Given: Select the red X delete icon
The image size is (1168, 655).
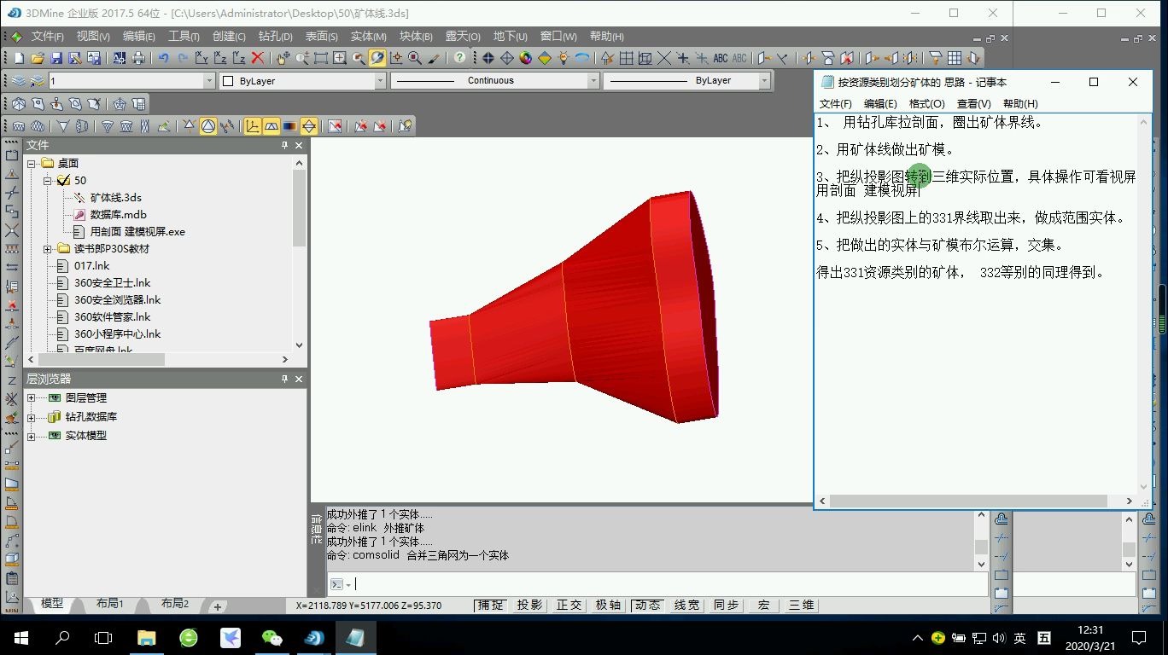Looking at the screenshot, I should (258, 57).
